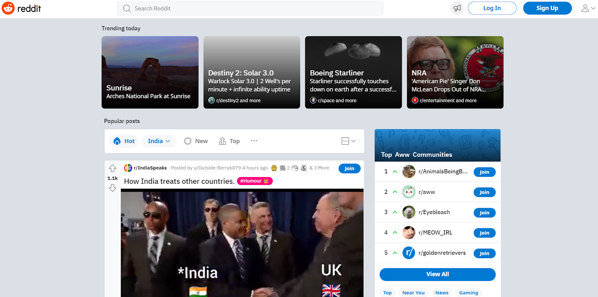Open the r/aww community name
The width and height of the screenshot is (598, 297).
coord(427,192)
